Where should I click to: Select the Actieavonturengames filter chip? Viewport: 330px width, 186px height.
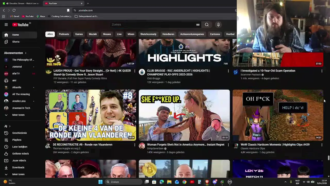[192, 34]
